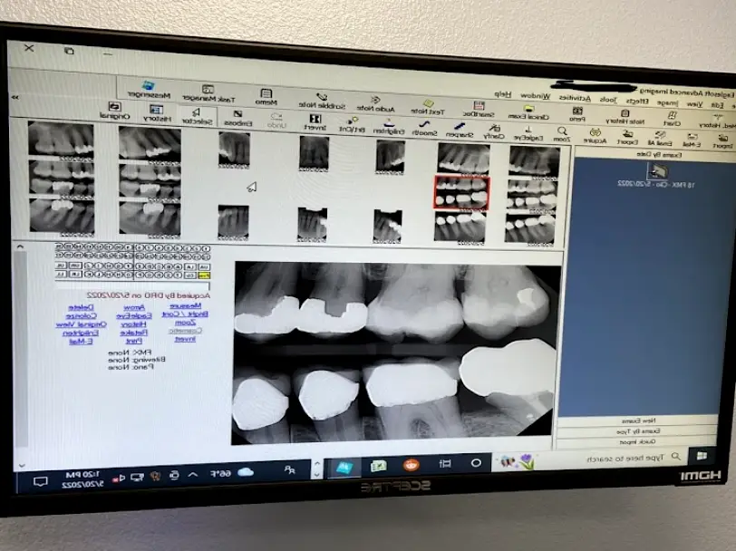Open the Help menu

coord(503,94)
